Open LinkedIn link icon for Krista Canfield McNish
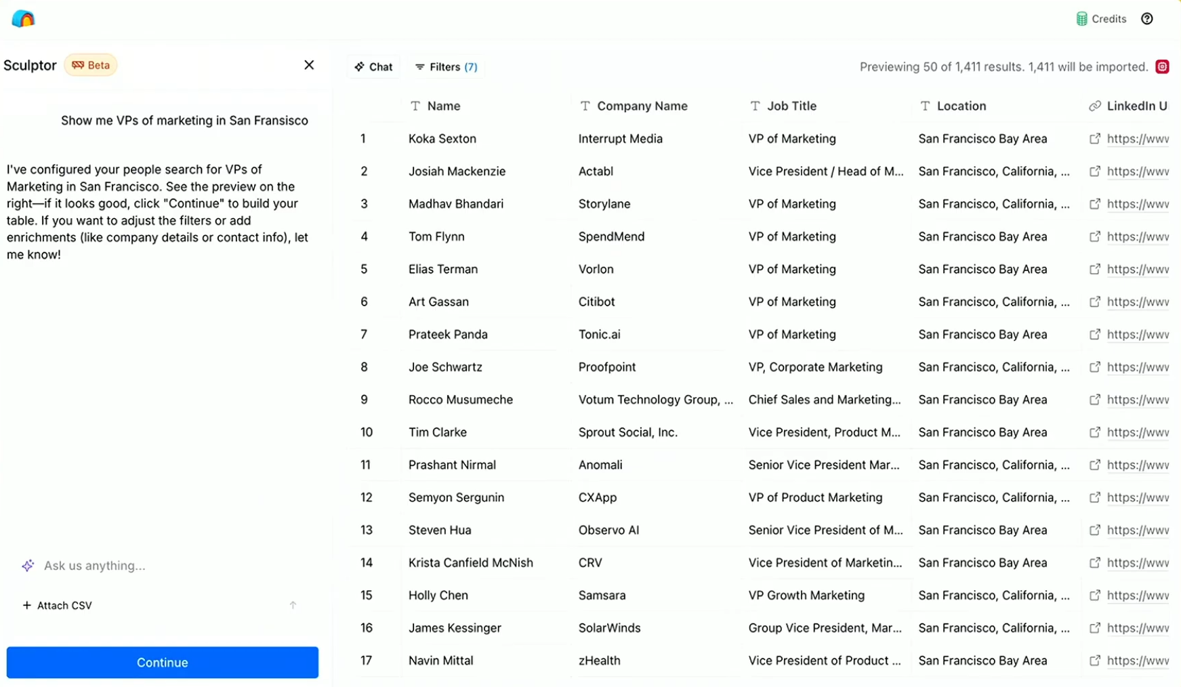 [1094, 562]
